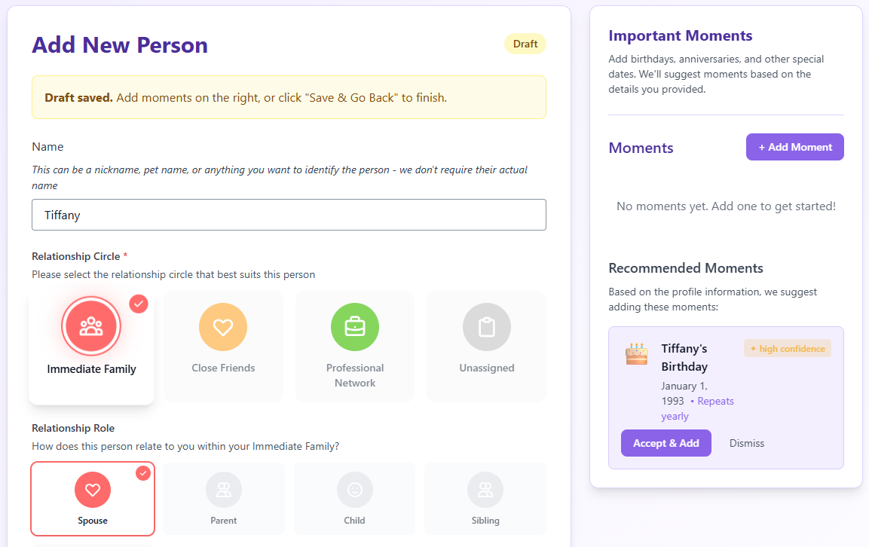
Task: Accept and add Tiffany's Birthday
Action: pyautogui.click(x=666, y=443)
